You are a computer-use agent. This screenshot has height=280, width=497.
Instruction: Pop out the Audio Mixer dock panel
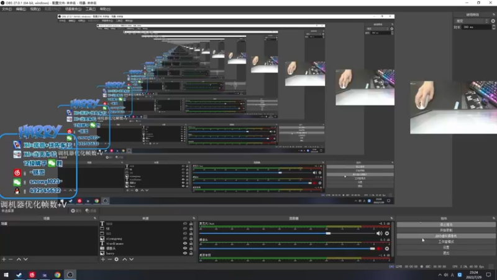coord(391,218)
